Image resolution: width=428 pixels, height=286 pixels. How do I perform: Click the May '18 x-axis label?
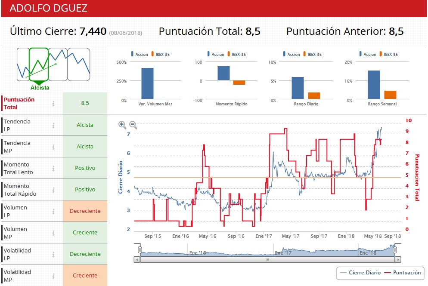373,236
